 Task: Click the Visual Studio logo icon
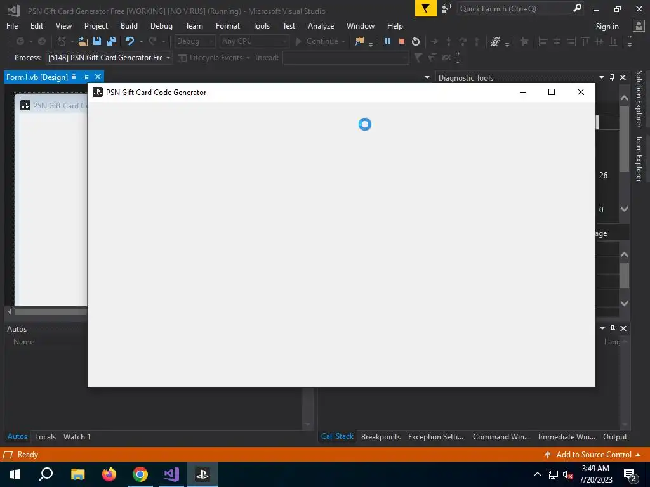pos(14,10)
